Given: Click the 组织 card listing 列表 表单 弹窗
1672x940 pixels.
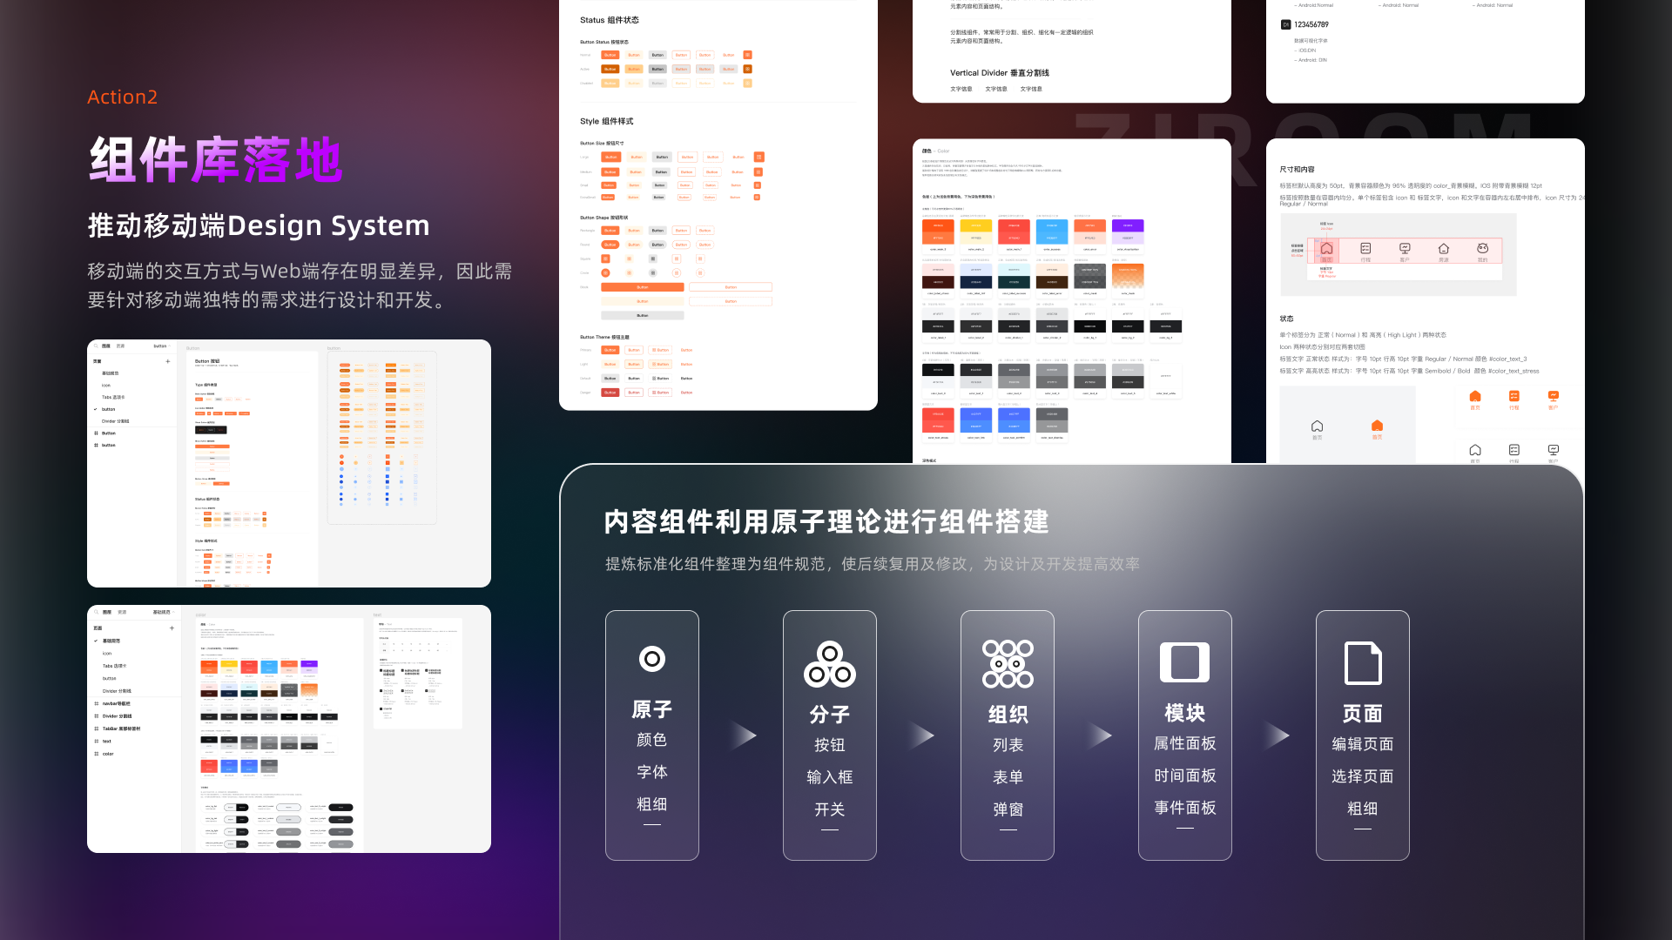Looking at the screenshot, I should 1008,735.
